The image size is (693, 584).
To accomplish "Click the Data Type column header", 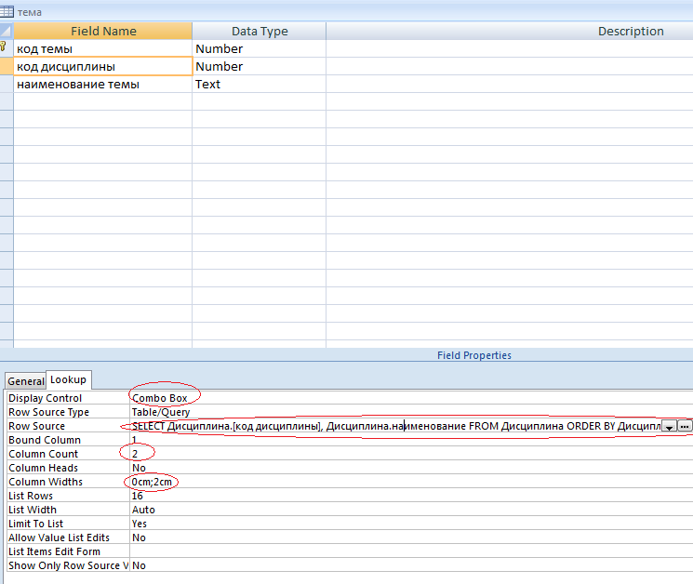I will coord(260,32).
